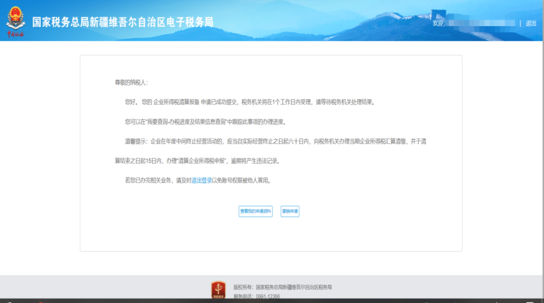Click the 温馨提示 reminder label
This screenshot has width=544, height=303.
tap(136, 141)
